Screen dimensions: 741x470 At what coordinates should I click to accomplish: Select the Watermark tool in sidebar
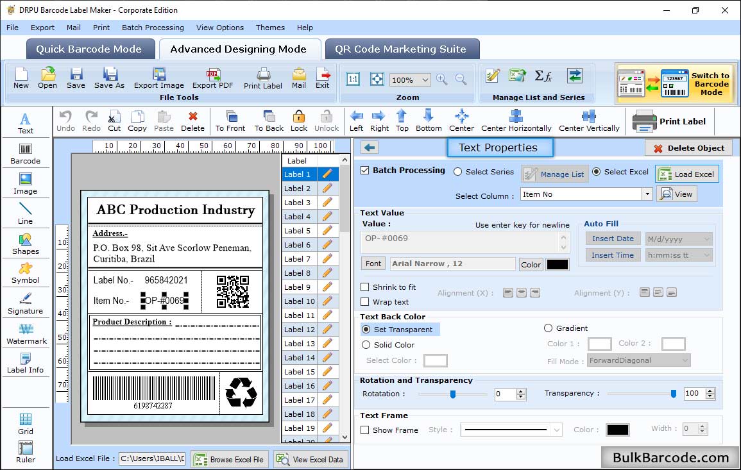pos(26,334)
